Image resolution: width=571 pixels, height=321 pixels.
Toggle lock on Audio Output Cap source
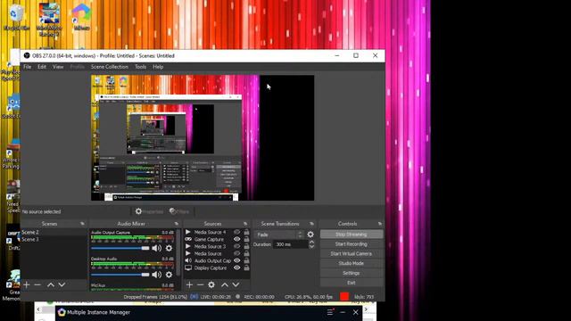[246, 260]
